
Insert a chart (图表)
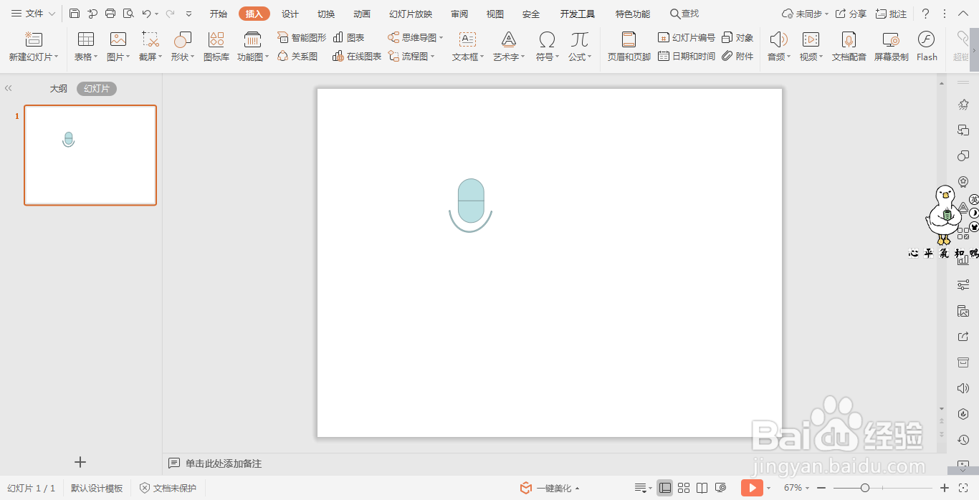[349, 37]
